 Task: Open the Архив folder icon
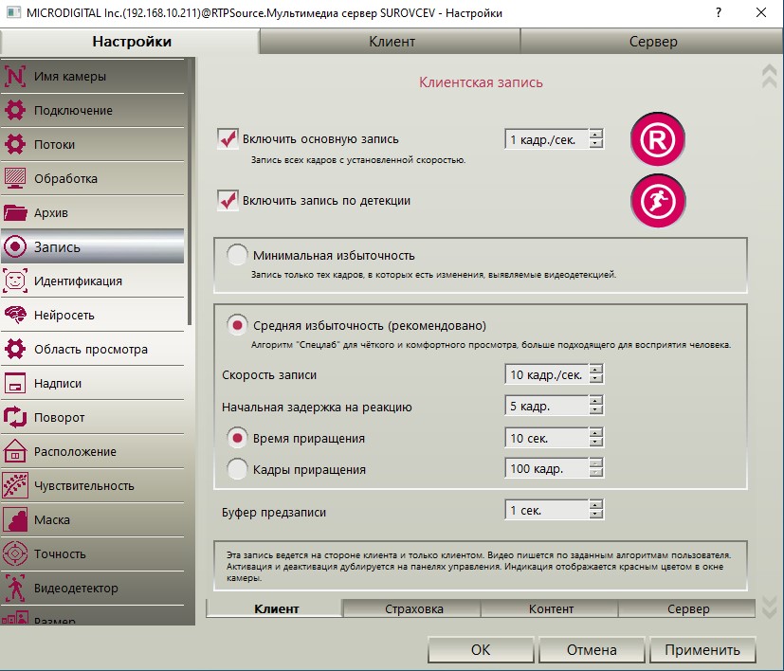pyautogui.click(x=15, y=212)
